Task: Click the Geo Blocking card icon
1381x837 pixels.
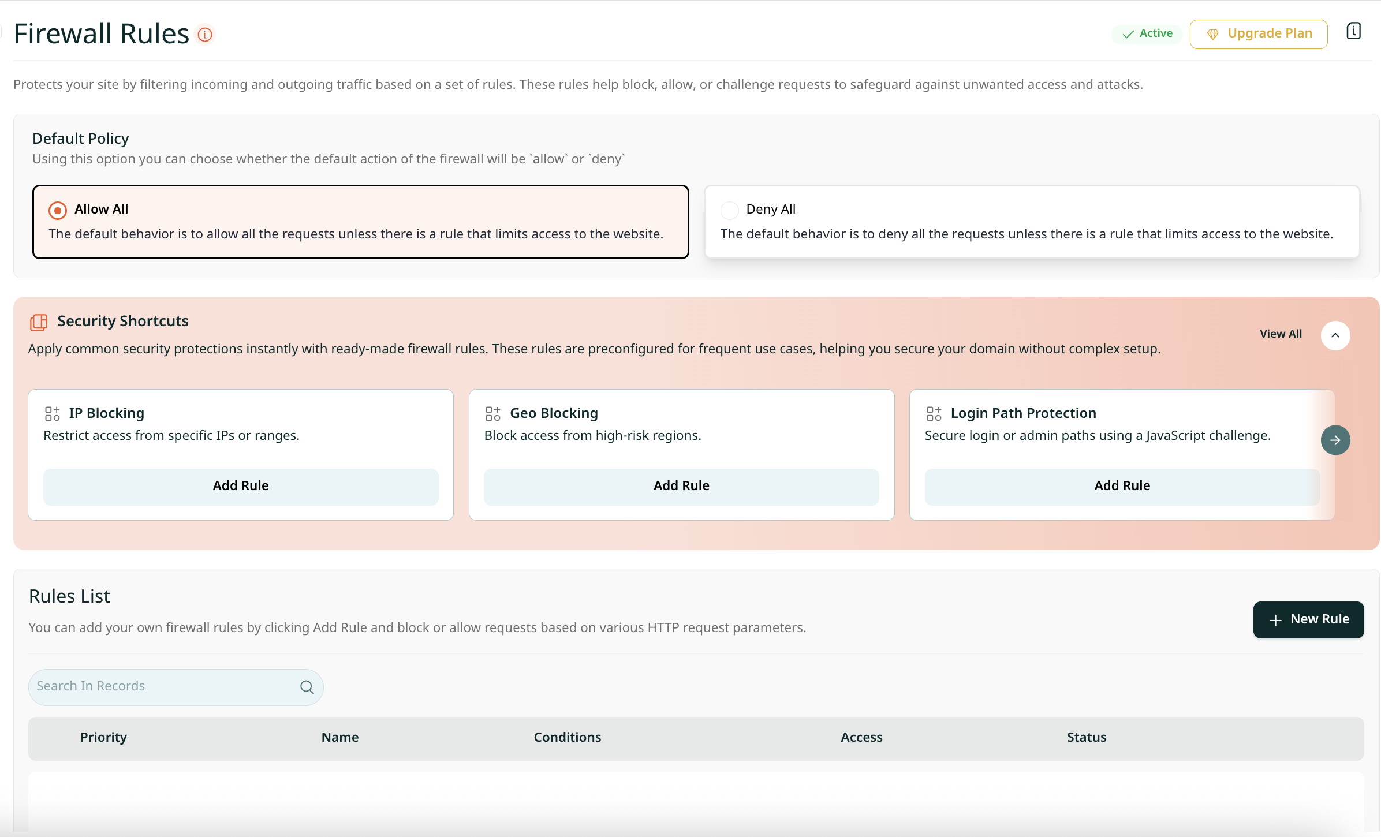Action: click(492, 413)
